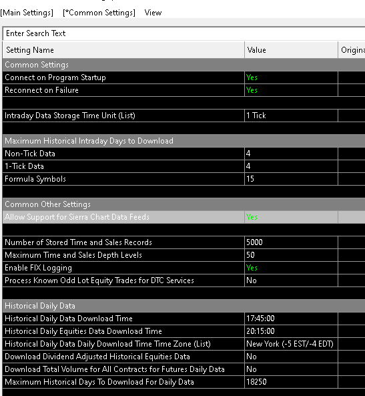Open Intraday Data Storage Time Unit list
This screenshot has height=396, width=365.
(x=291, y=116)
